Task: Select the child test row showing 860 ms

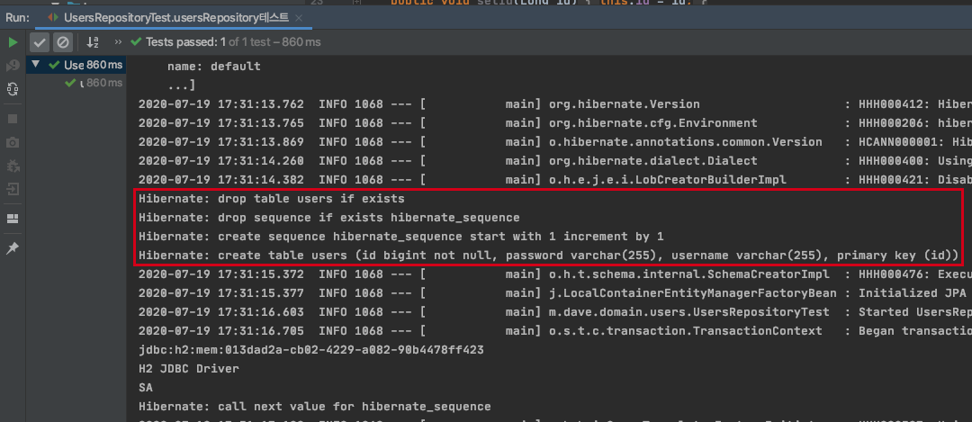Action: 76,83
